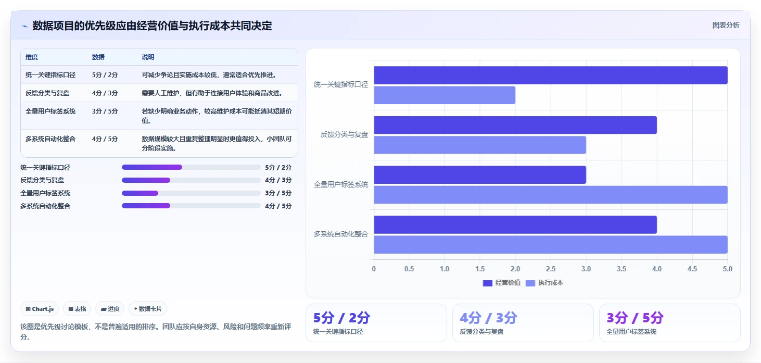Select 反馈分类与复盘 table row name
This screenshot has height=363, width=761.
[47, 93]
